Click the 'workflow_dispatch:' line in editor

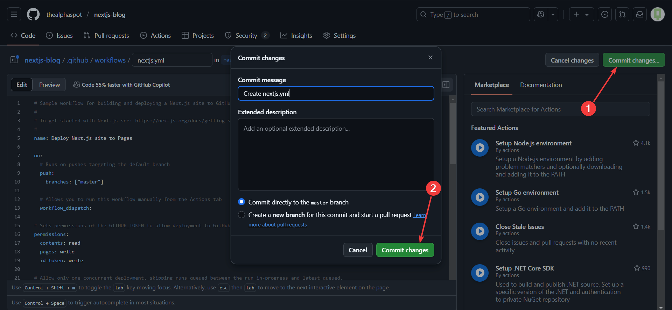click(65, 208)
